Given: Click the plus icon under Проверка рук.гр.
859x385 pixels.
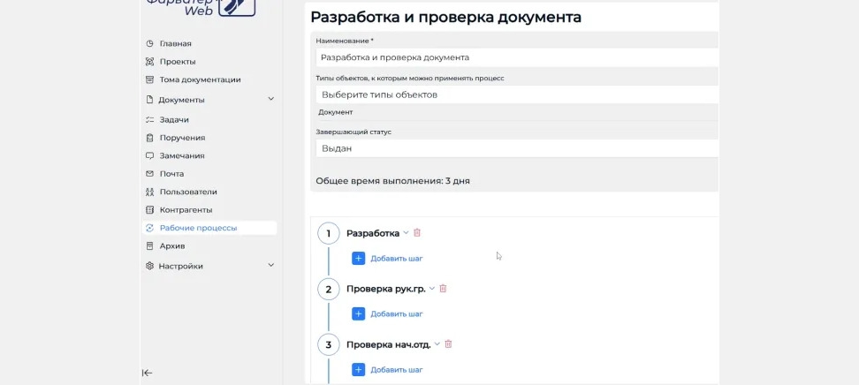Looking at the screenshot, I should tap(358, 313).
